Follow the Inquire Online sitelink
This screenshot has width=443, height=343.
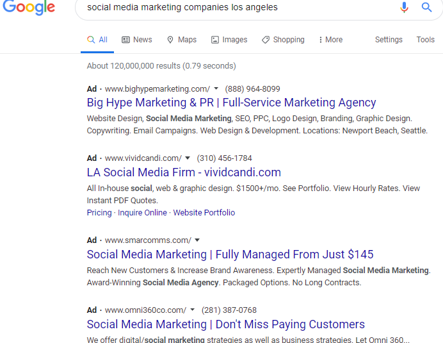(142, 213)
